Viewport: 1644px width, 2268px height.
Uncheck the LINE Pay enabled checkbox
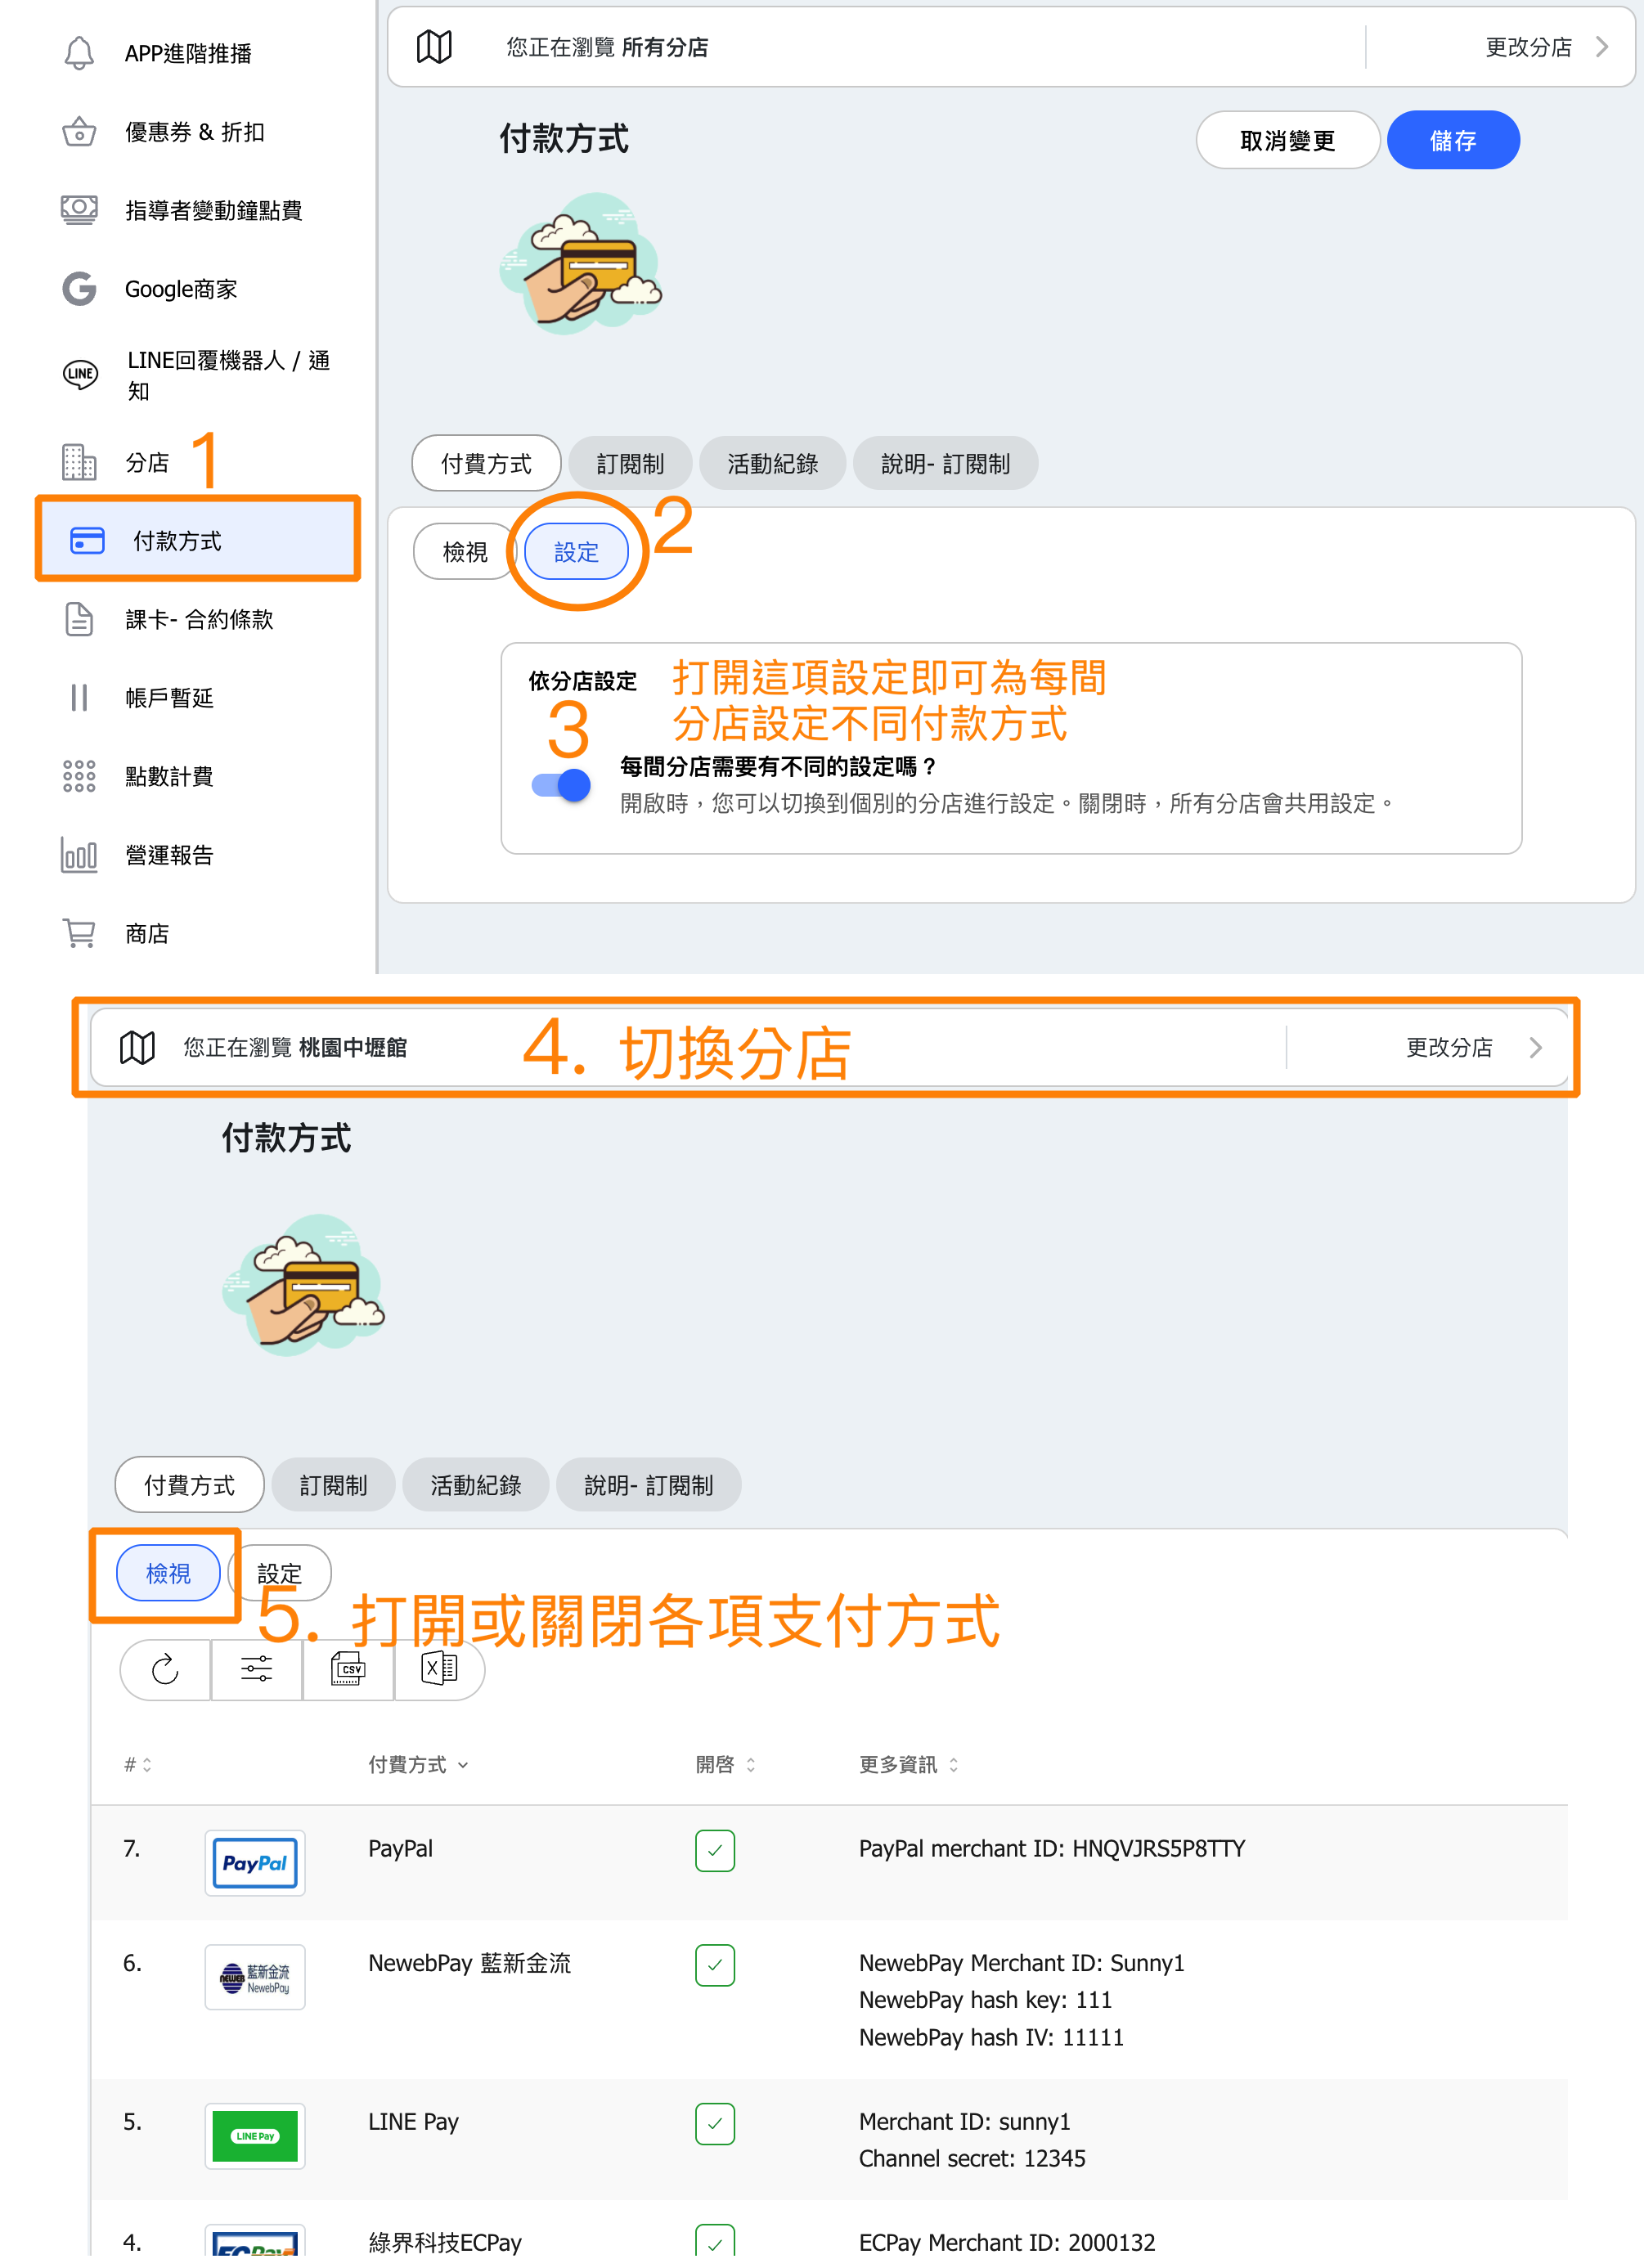(715, 2124)
